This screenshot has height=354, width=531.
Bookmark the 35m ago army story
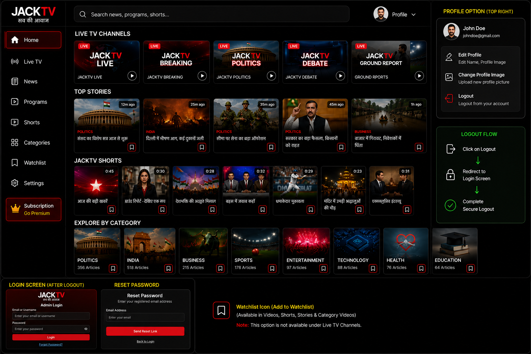coord(271,147)
